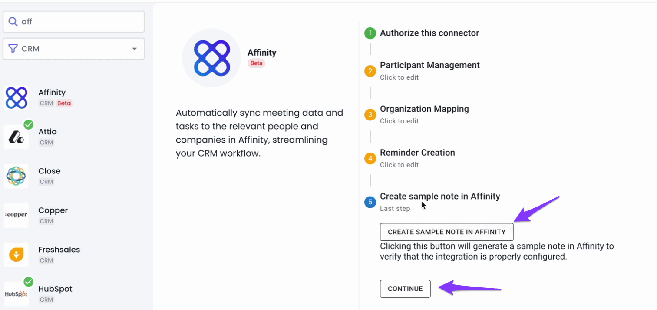Image resolution: width=657 pixels, height=310 pixels.
Task: Click the green number 1 step circle
Action: 370,33
